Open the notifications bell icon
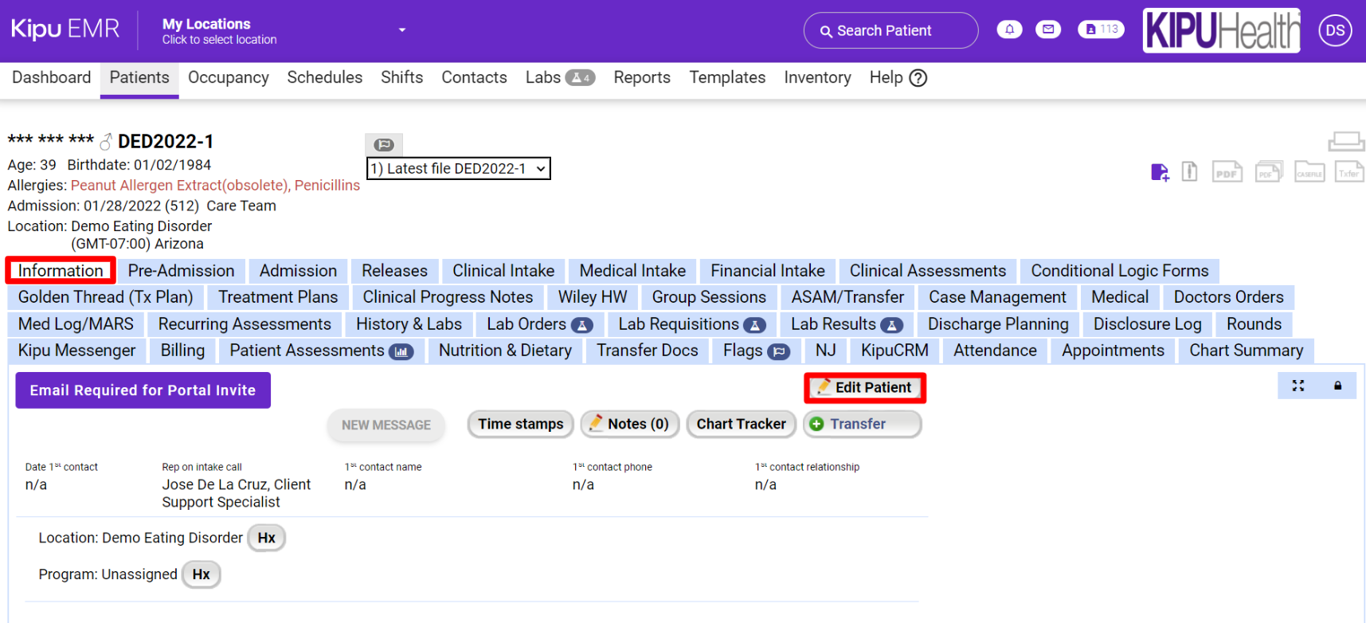The height and width of the screenshot is (623, 1366). tap(1009, 29)
